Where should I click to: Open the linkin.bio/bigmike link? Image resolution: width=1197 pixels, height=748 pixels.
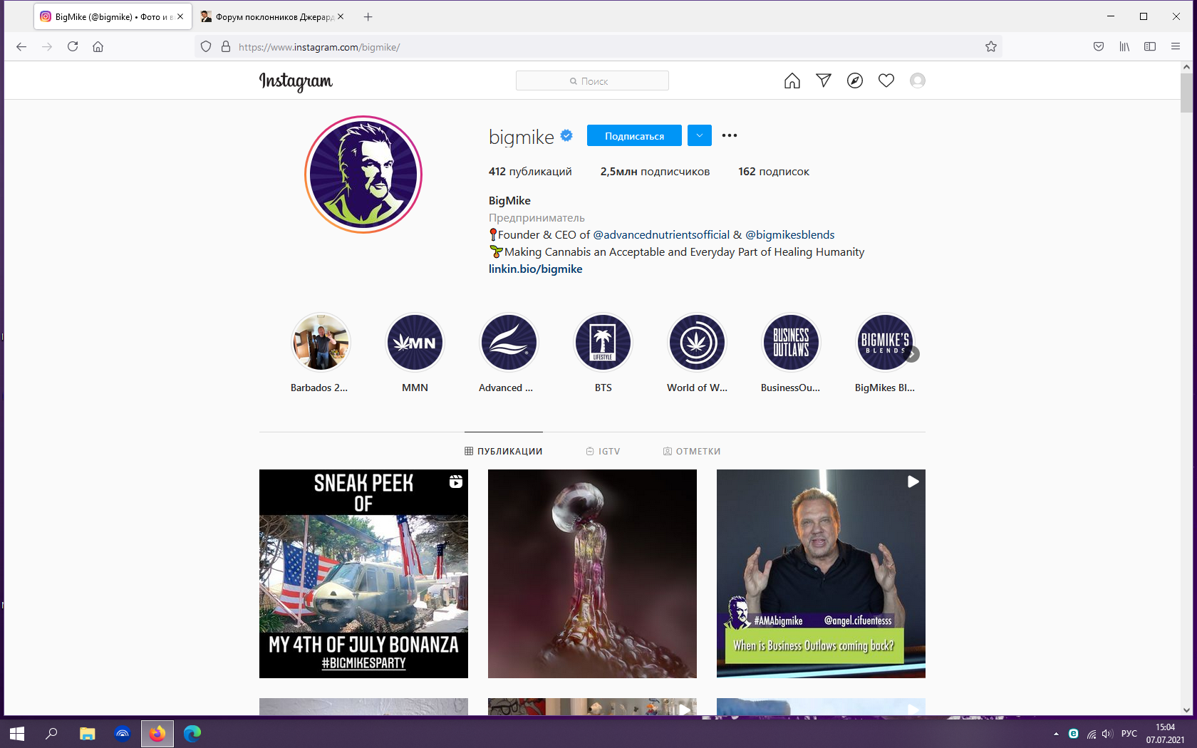tap(535, 269)
